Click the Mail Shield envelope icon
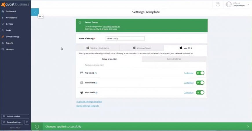The width and height of the screenshot is (252, 131). pyautogui.click(x=82, y=83)
